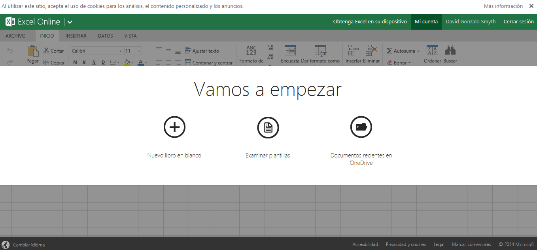Click the Ordenar sort icon
Image resolution: width=537 pixels, height=250 pixels.
[x=432, y=50]
